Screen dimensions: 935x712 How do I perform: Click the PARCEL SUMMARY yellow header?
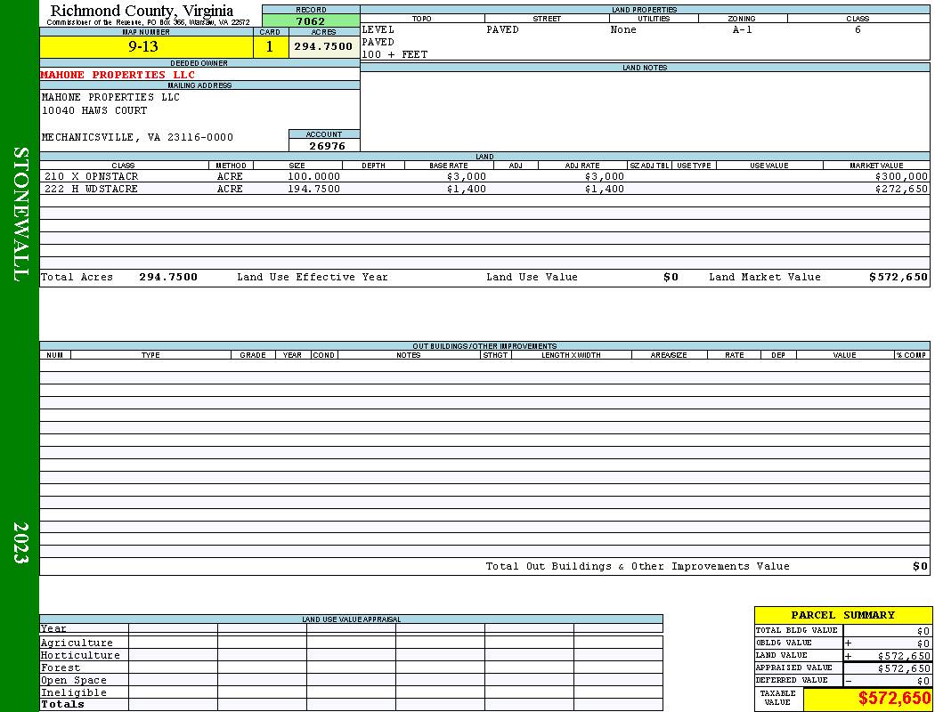tap(842, 615)
